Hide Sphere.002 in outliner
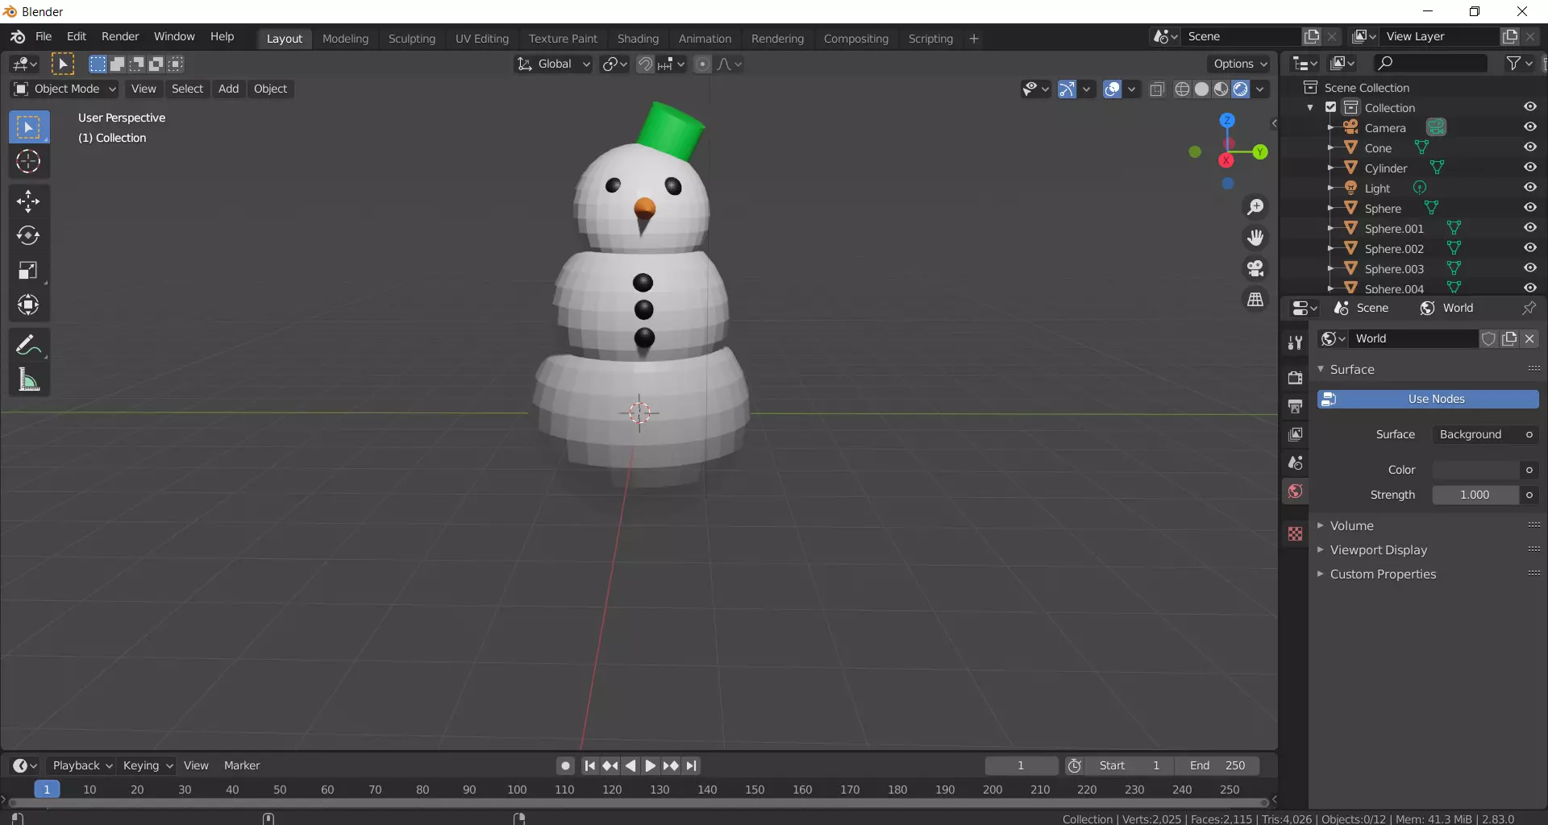Screen dimensions: 1548x825 tap(1529, 248)
